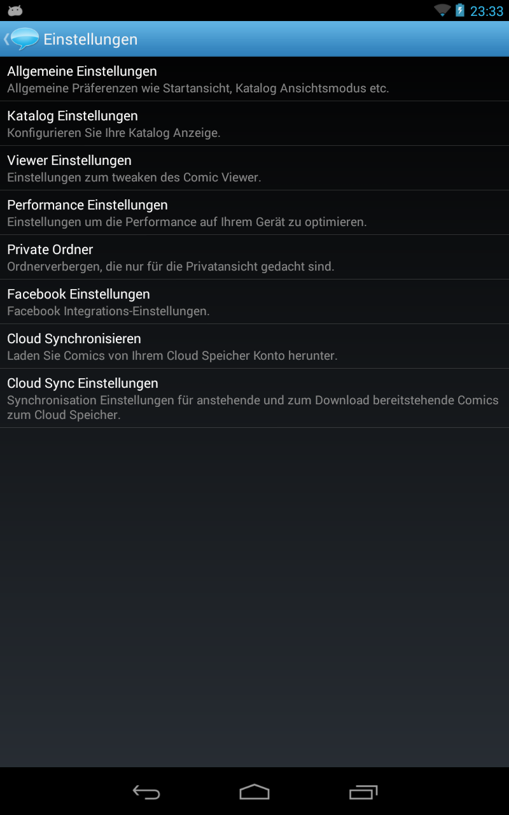Image resolution: width=509 pixels, height=815 pixels.
Task: Tap the home navigation button
Action: point(254,791)
